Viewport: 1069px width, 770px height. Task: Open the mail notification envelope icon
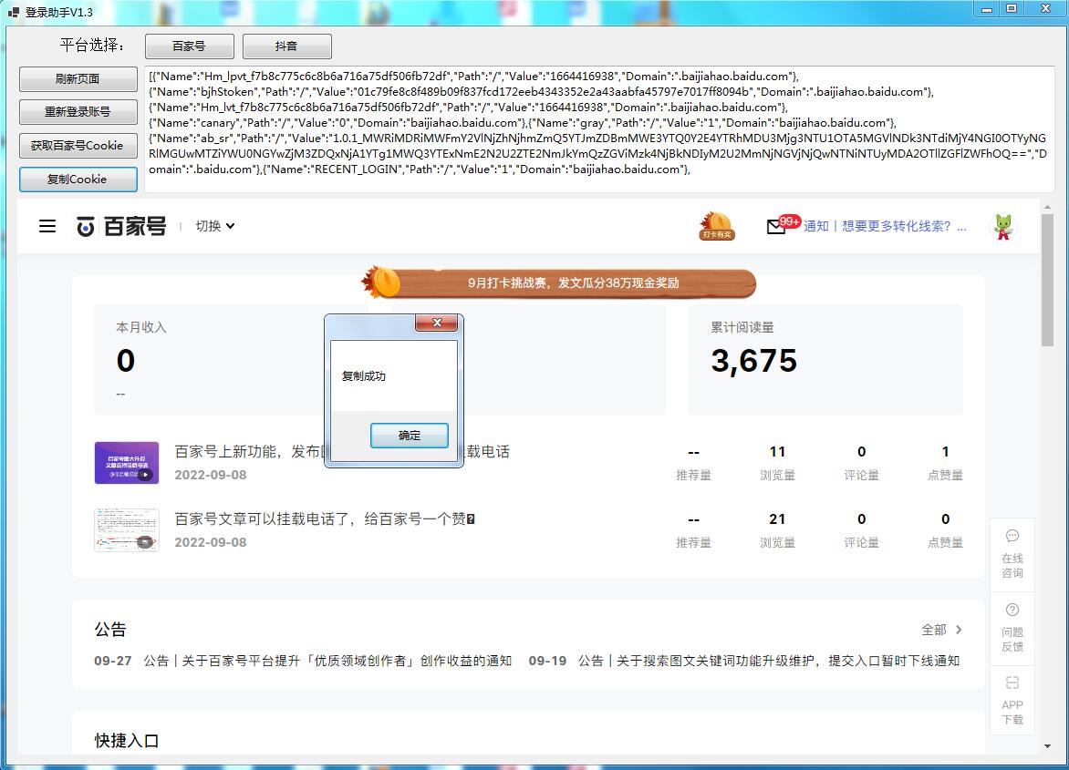pos(776,227)
